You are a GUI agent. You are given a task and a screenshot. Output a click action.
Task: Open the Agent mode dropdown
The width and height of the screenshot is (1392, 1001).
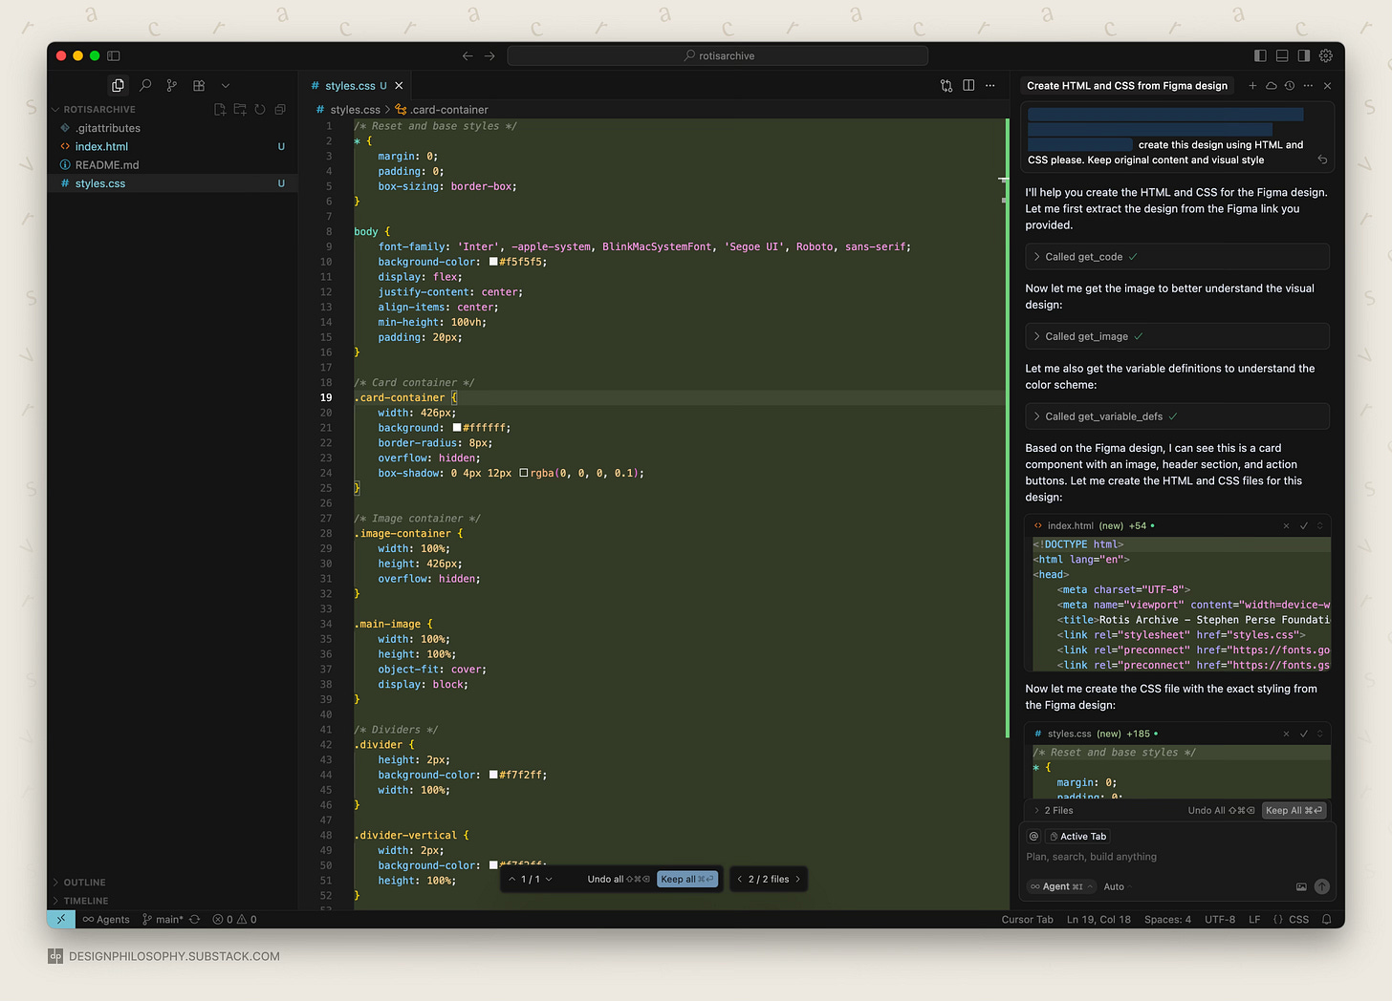(x=1062, y=887)
